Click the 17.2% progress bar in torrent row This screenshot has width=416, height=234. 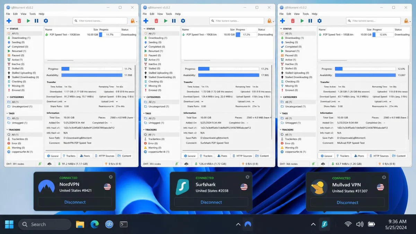[246, 35]
